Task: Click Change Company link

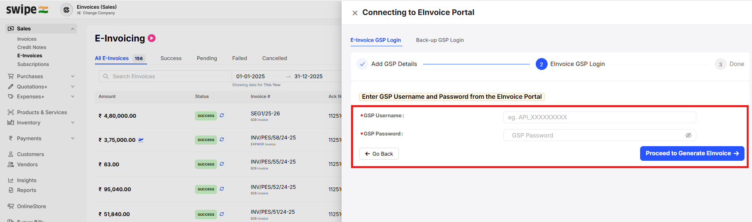Action: tap(99, 13)
